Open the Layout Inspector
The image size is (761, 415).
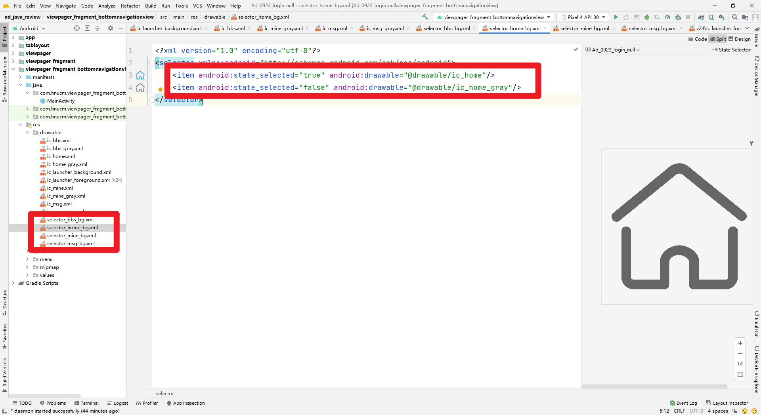(x=727, y=403)
